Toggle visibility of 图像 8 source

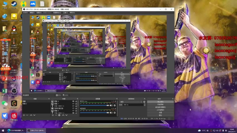coord(73,101)
